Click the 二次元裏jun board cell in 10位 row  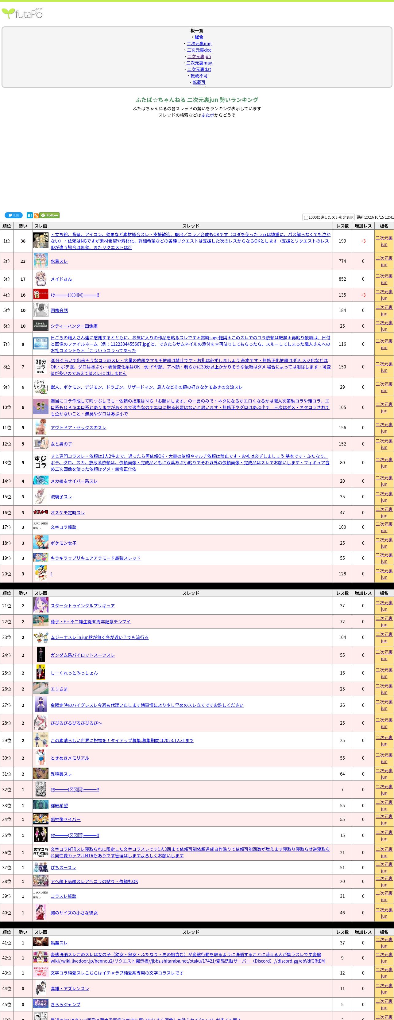pyautogui.click(x=384, y=407)
